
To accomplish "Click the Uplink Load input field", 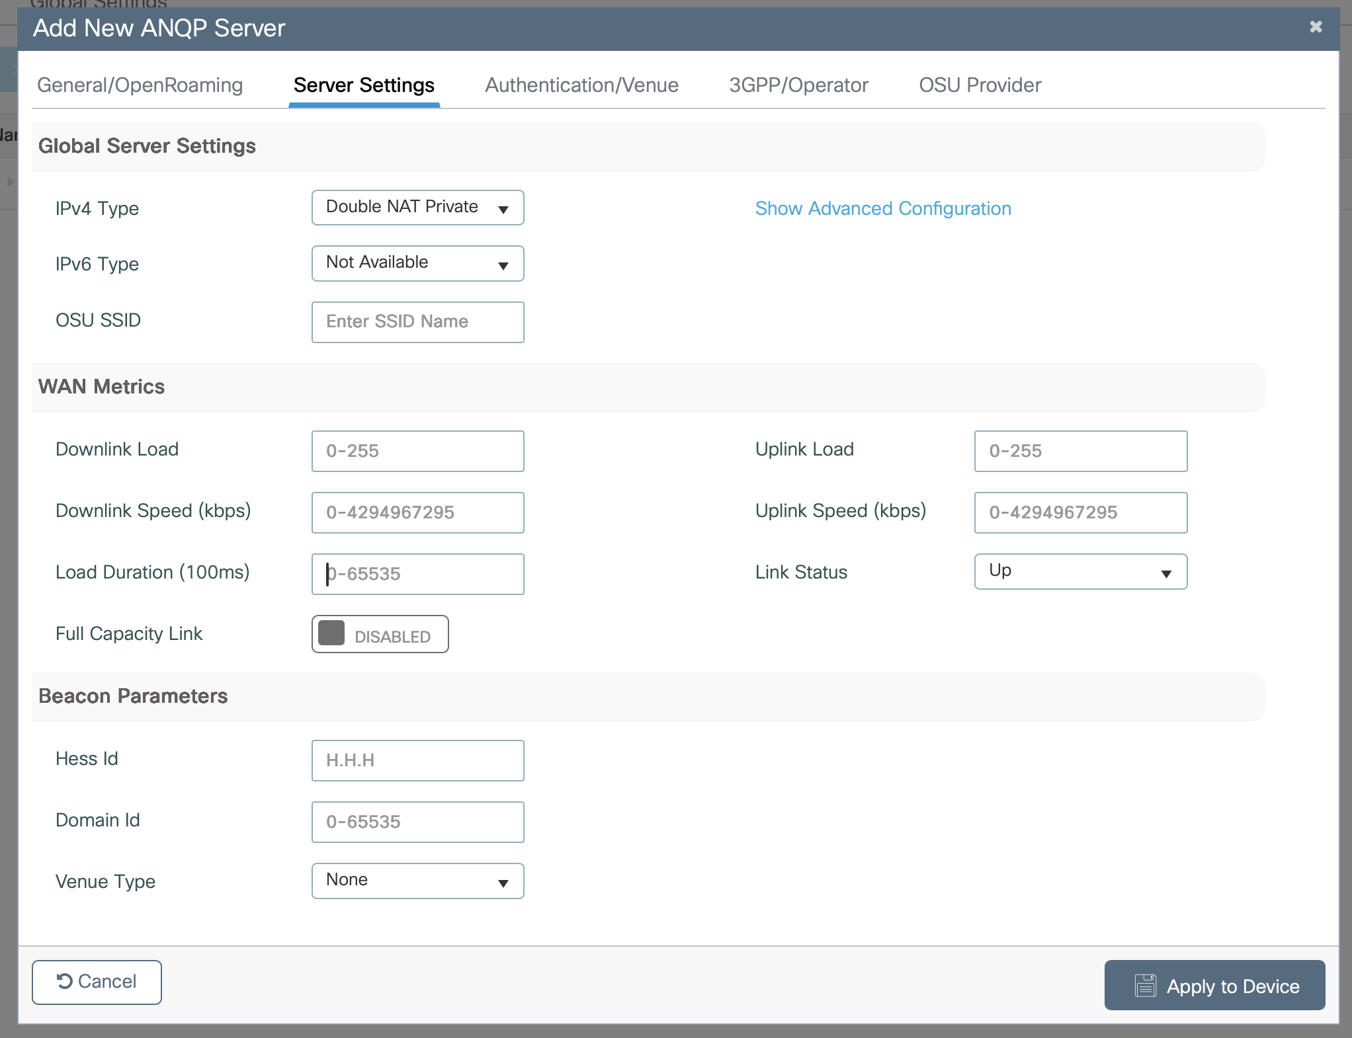I will click(x=1080, y=451).
